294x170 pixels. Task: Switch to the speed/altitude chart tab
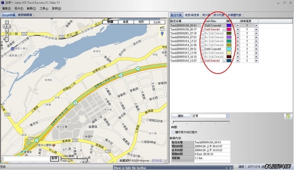coord(192,15)
